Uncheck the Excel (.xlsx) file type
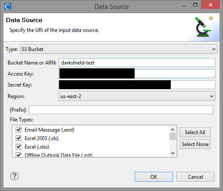The height and width of the screenshot is (191, 223). (x=19, y=147)
